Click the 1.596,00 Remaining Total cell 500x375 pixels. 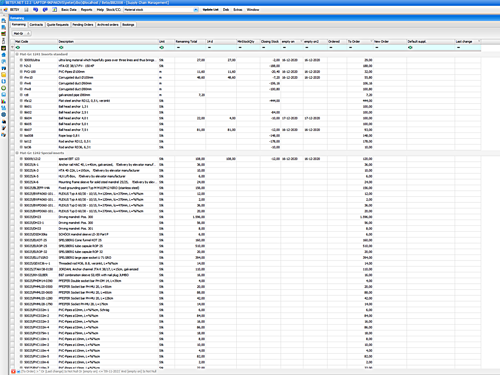click(x=190, y=217)
